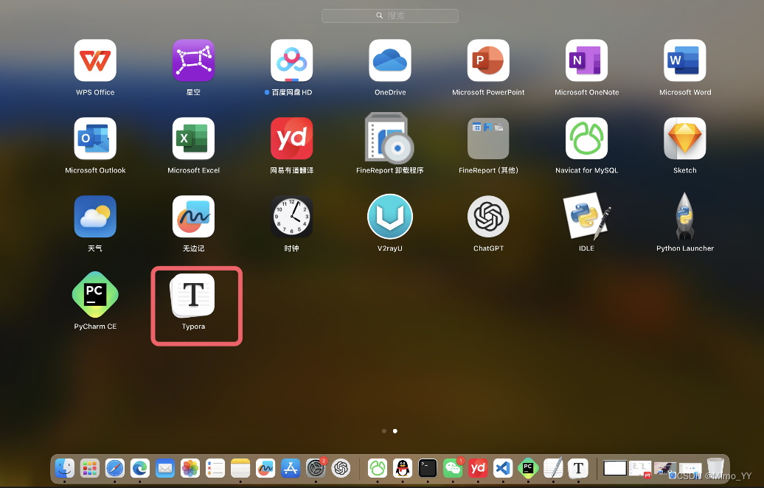The image size is (764, 488).
Task: Open Mail in the Dock
Action: (x=165, y=469)
